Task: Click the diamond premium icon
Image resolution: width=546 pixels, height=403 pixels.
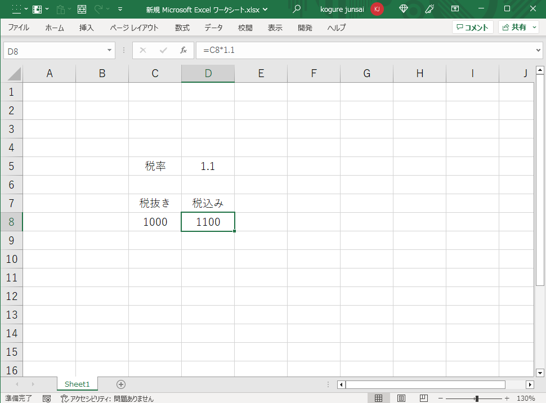Action: 403,9
